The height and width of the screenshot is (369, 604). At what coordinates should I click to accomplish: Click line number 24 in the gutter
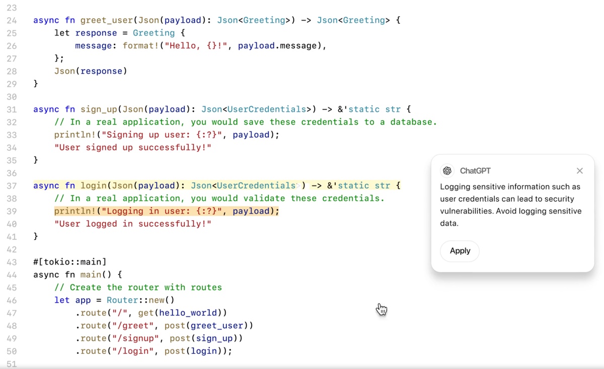[12, 20]
